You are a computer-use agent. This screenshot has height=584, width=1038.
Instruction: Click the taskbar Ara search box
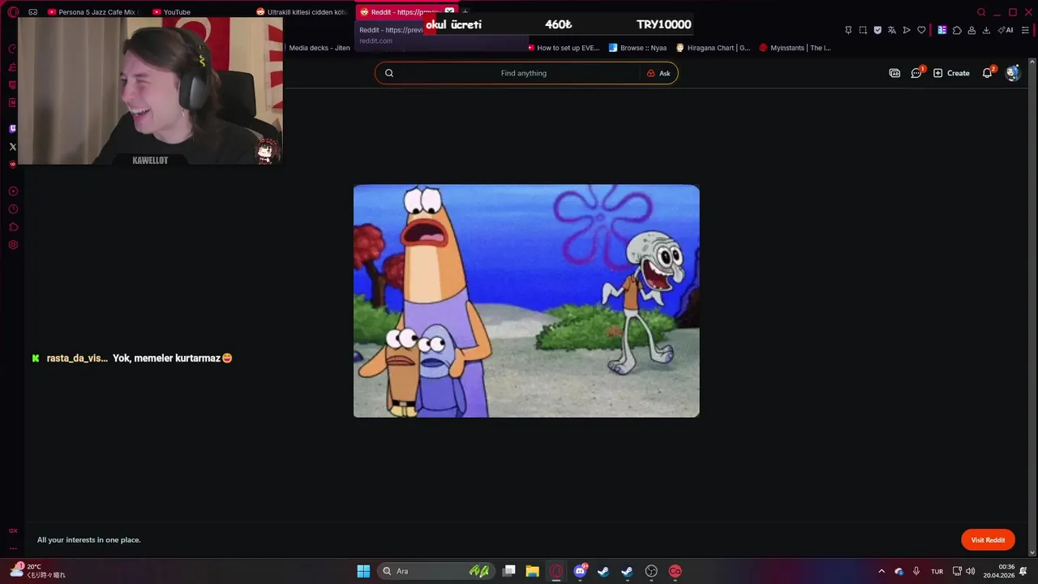(x=438, y=571)
